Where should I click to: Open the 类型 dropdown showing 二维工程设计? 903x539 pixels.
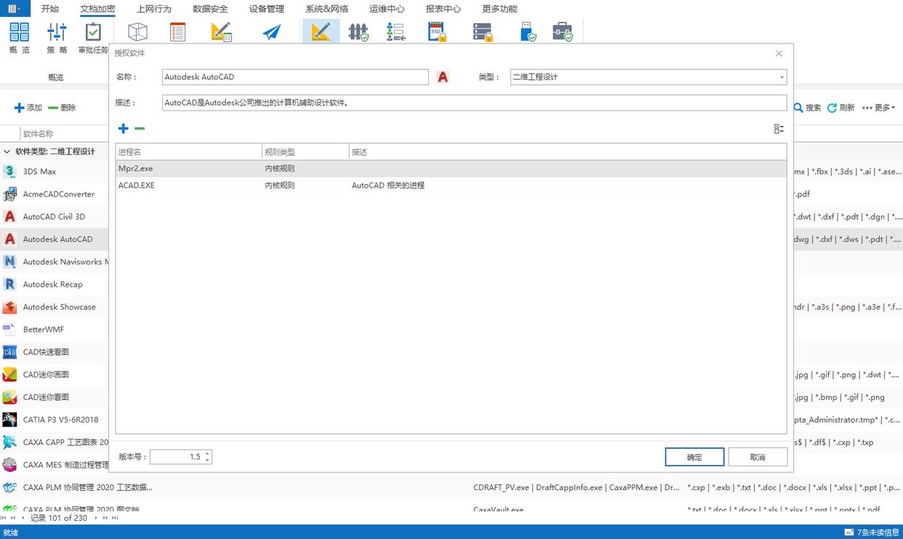tap(648, 77)
